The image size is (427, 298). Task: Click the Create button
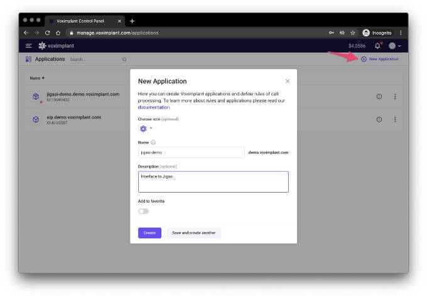point(149,233)
